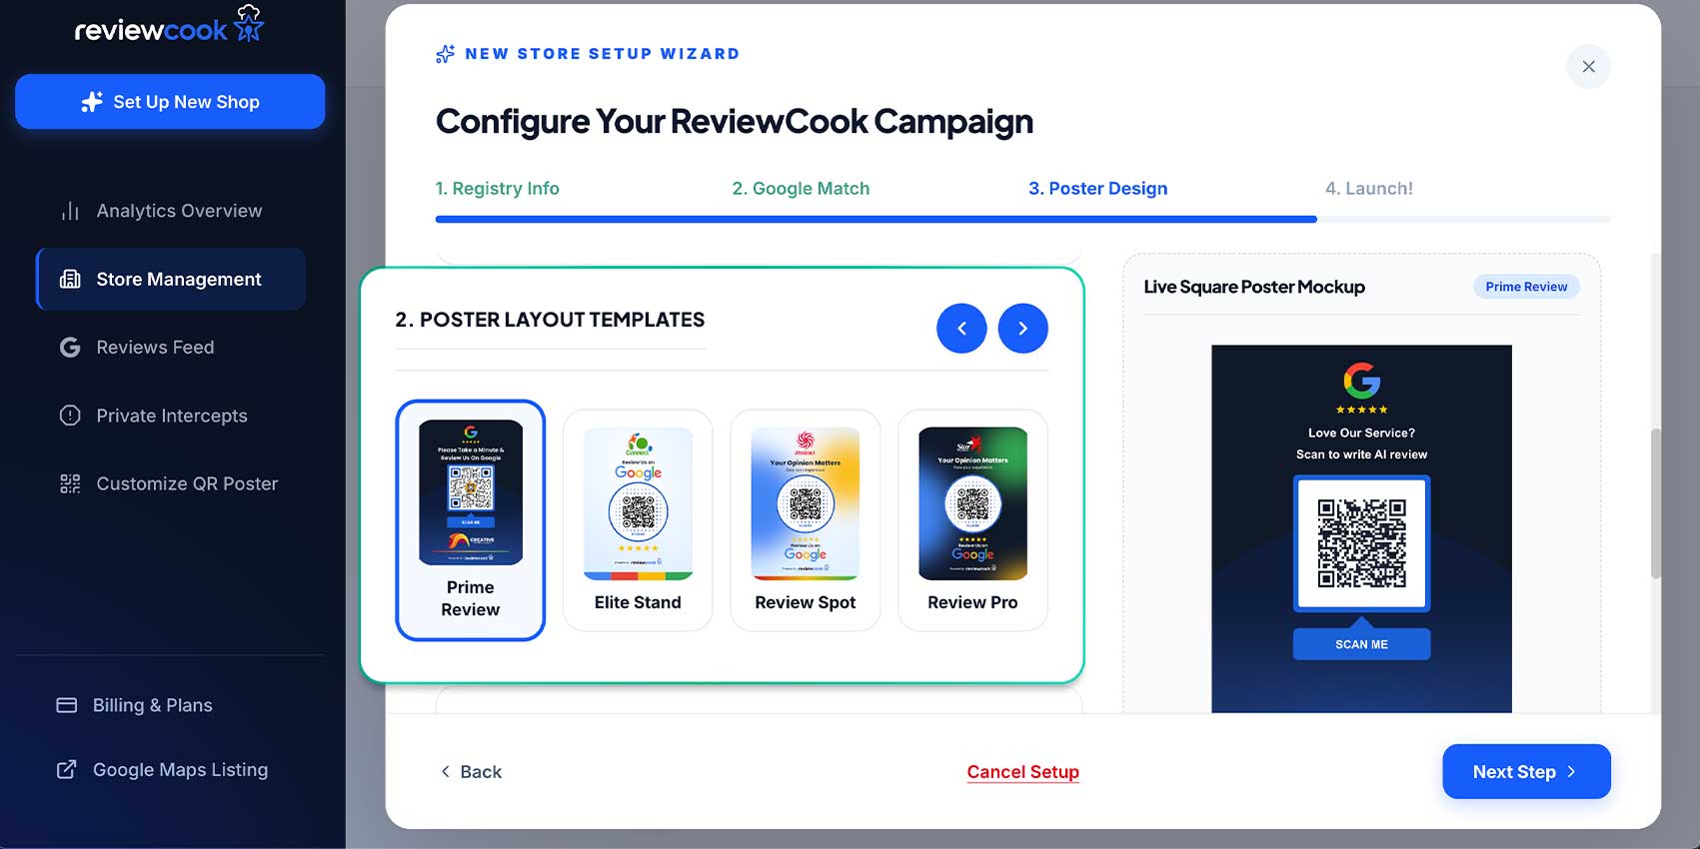Select the Review Spot poster template

pyautogui.click(x=806, y=520)
